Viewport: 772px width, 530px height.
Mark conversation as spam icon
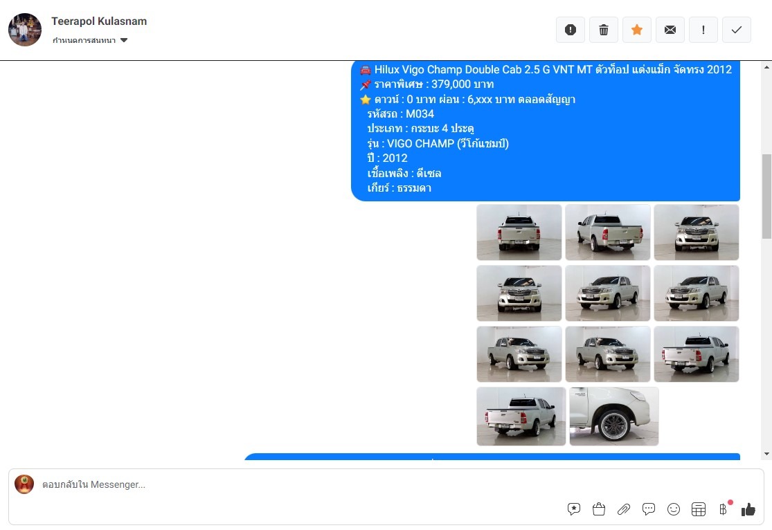point(570,30)
